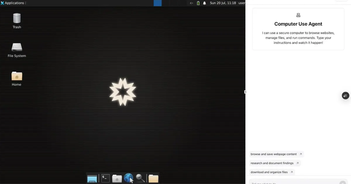Click the battery indicator in top panel
The image size is (351, 184).
click(198, 3)
